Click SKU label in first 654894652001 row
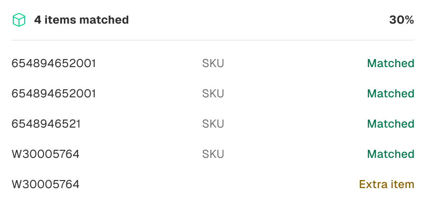 coord(213,63)
